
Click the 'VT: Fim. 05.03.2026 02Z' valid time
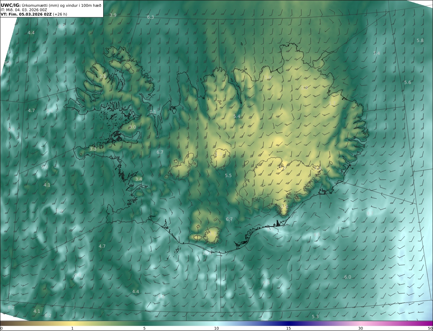point(26,14)
